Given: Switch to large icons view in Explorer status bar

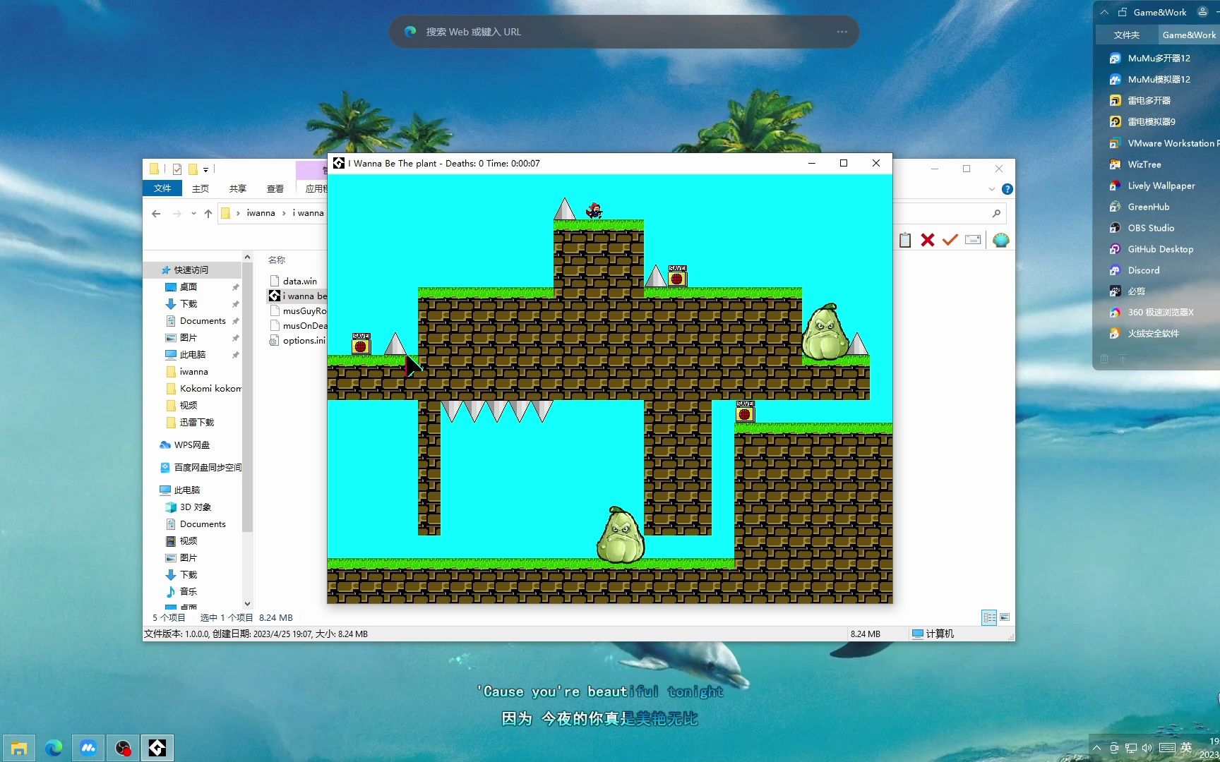Looking at the screenshot, I should point(1005,617).
